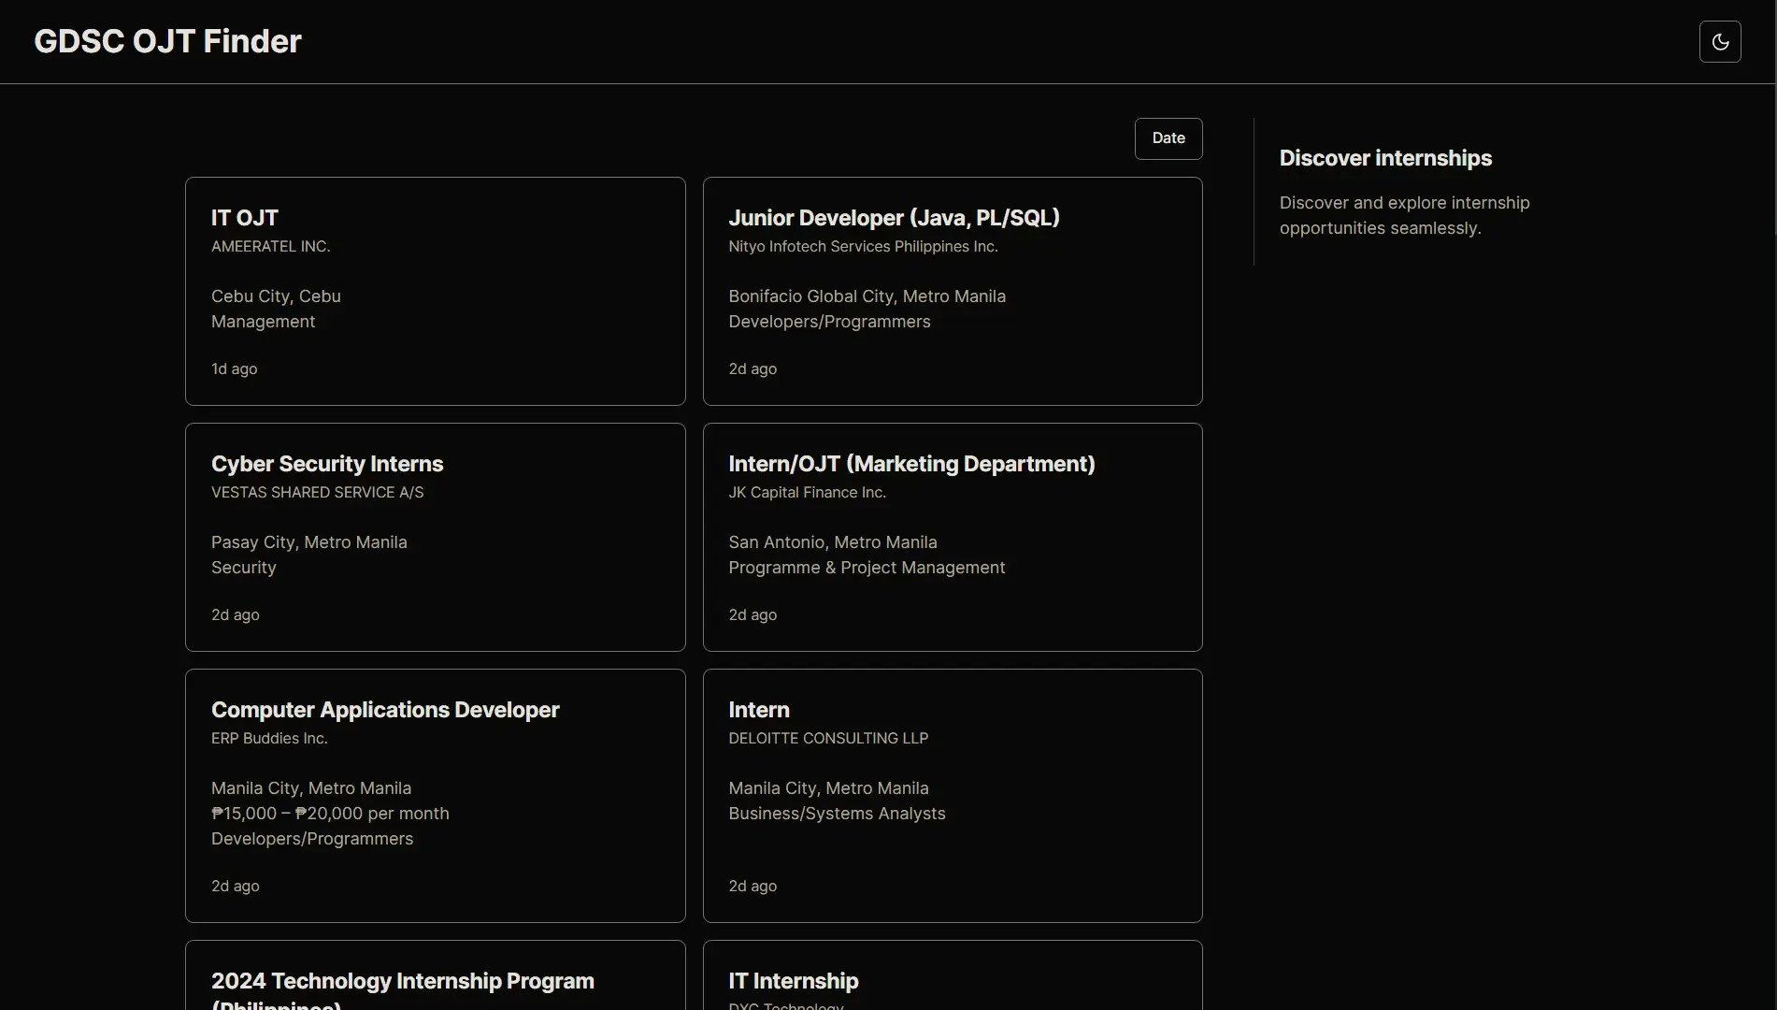The image size is (1777, 1010).
Task: Click the Security category on Cyber Security Interns
Action: (x=244, y=567)
